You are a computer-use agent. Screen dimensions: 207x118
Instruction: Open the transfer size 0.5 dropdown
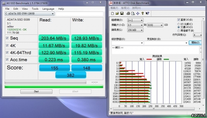[135, 25]
